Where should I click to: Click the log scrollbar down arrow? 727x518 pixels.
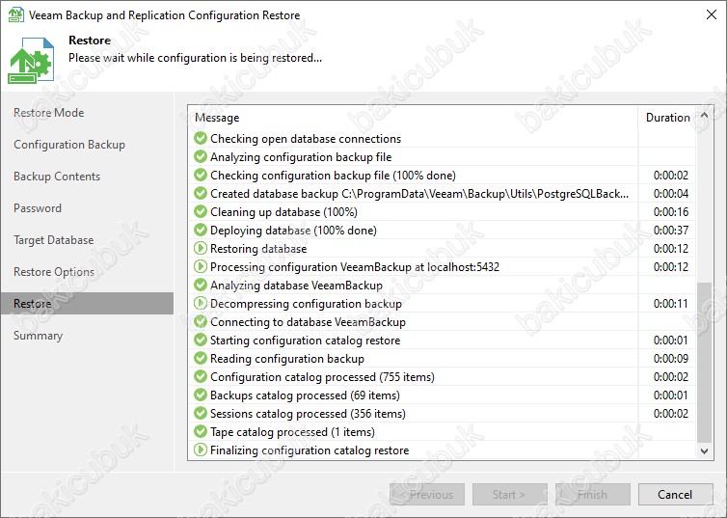[704, 450]
